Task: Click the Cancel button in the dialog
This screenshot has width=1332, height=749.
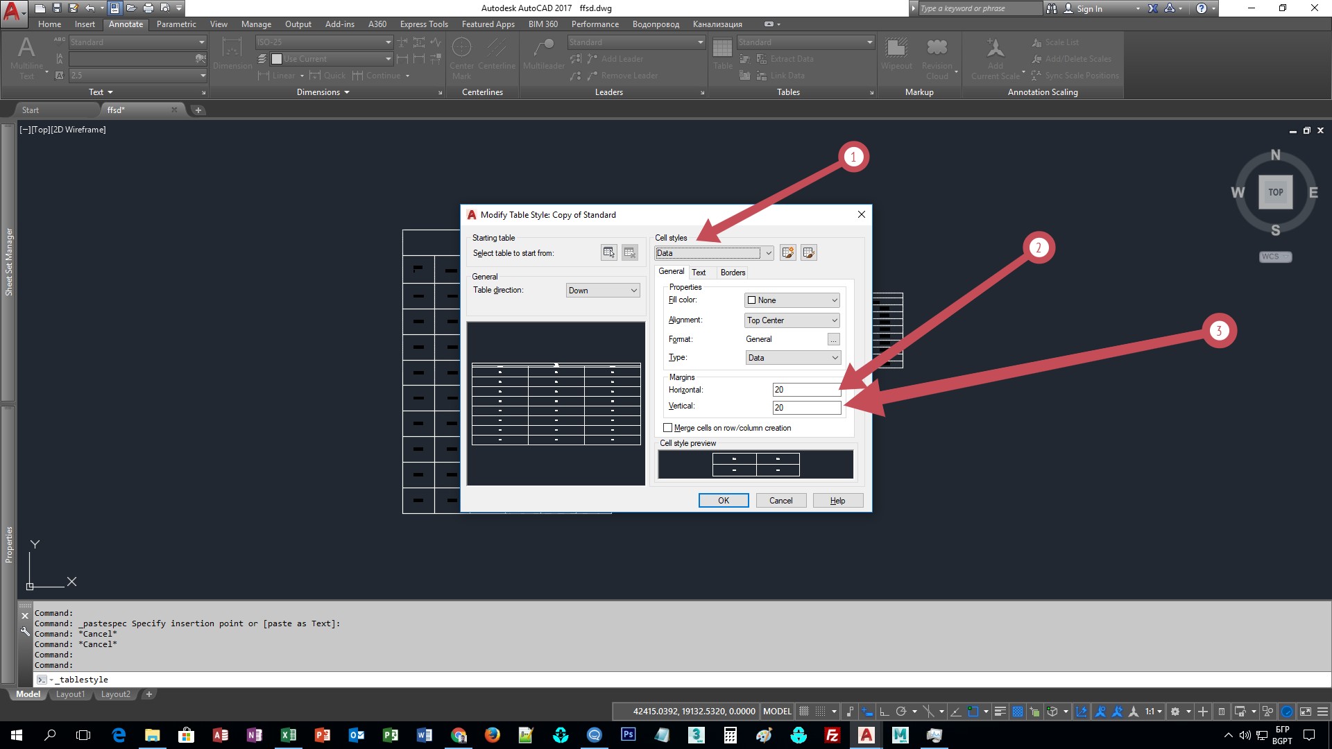Action: click(x=780, y=501)
